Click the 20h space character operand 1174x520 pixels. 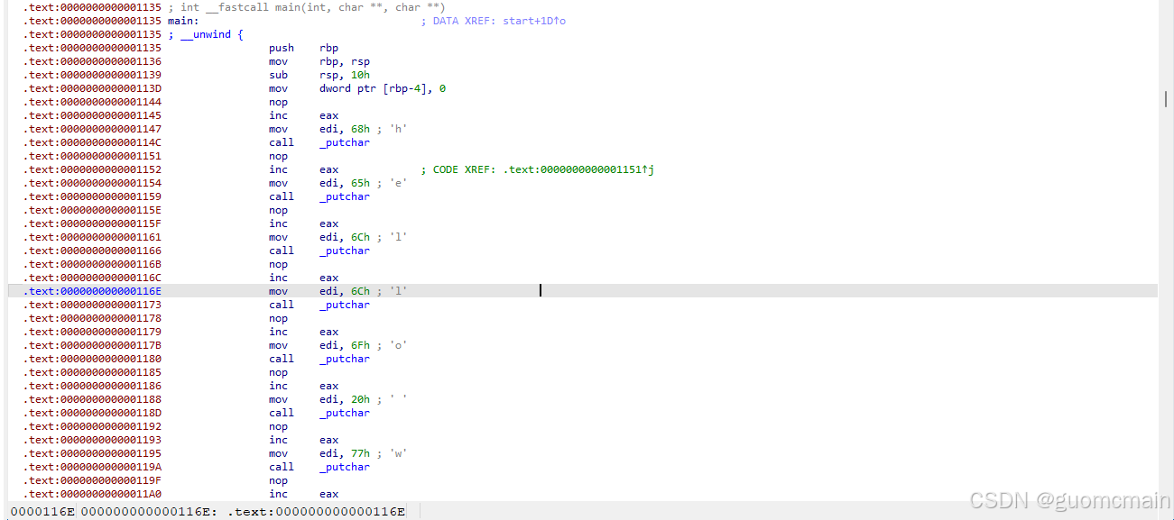359,399
